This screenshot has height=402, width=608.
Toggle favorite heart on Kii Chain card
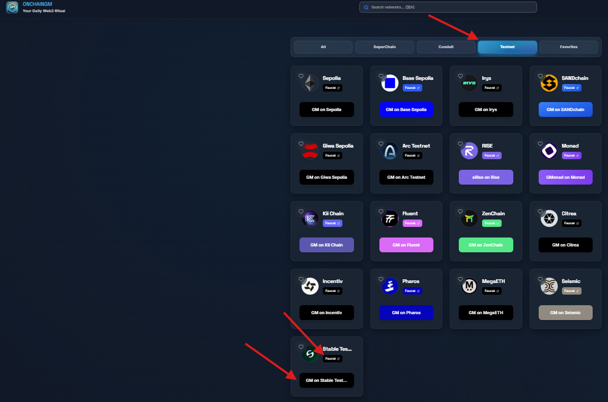(x=301, y=212)
